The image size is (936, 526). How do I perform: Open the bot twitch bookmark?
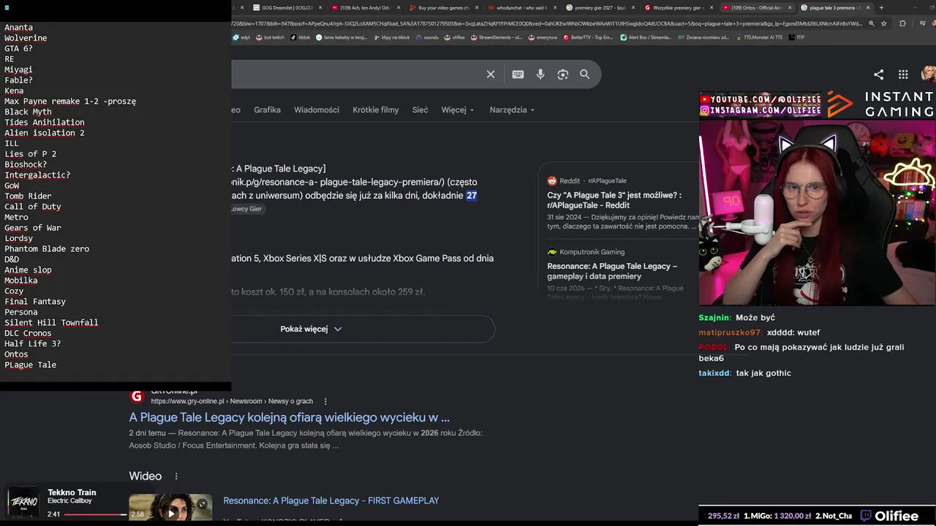(270, 37)
